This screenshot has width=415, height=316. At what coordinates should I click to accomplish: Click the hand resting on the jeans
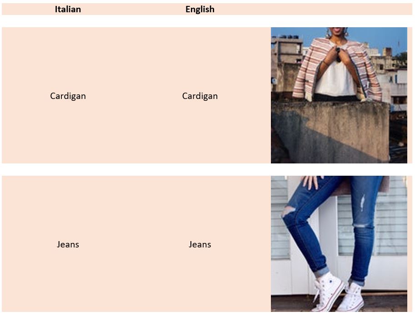[x=312, y=182]
